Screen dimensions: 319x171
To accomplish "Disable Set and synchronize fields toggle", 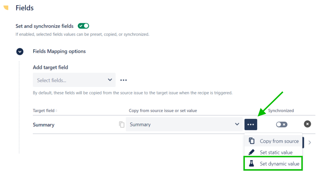I will click(x=83, y=26).
